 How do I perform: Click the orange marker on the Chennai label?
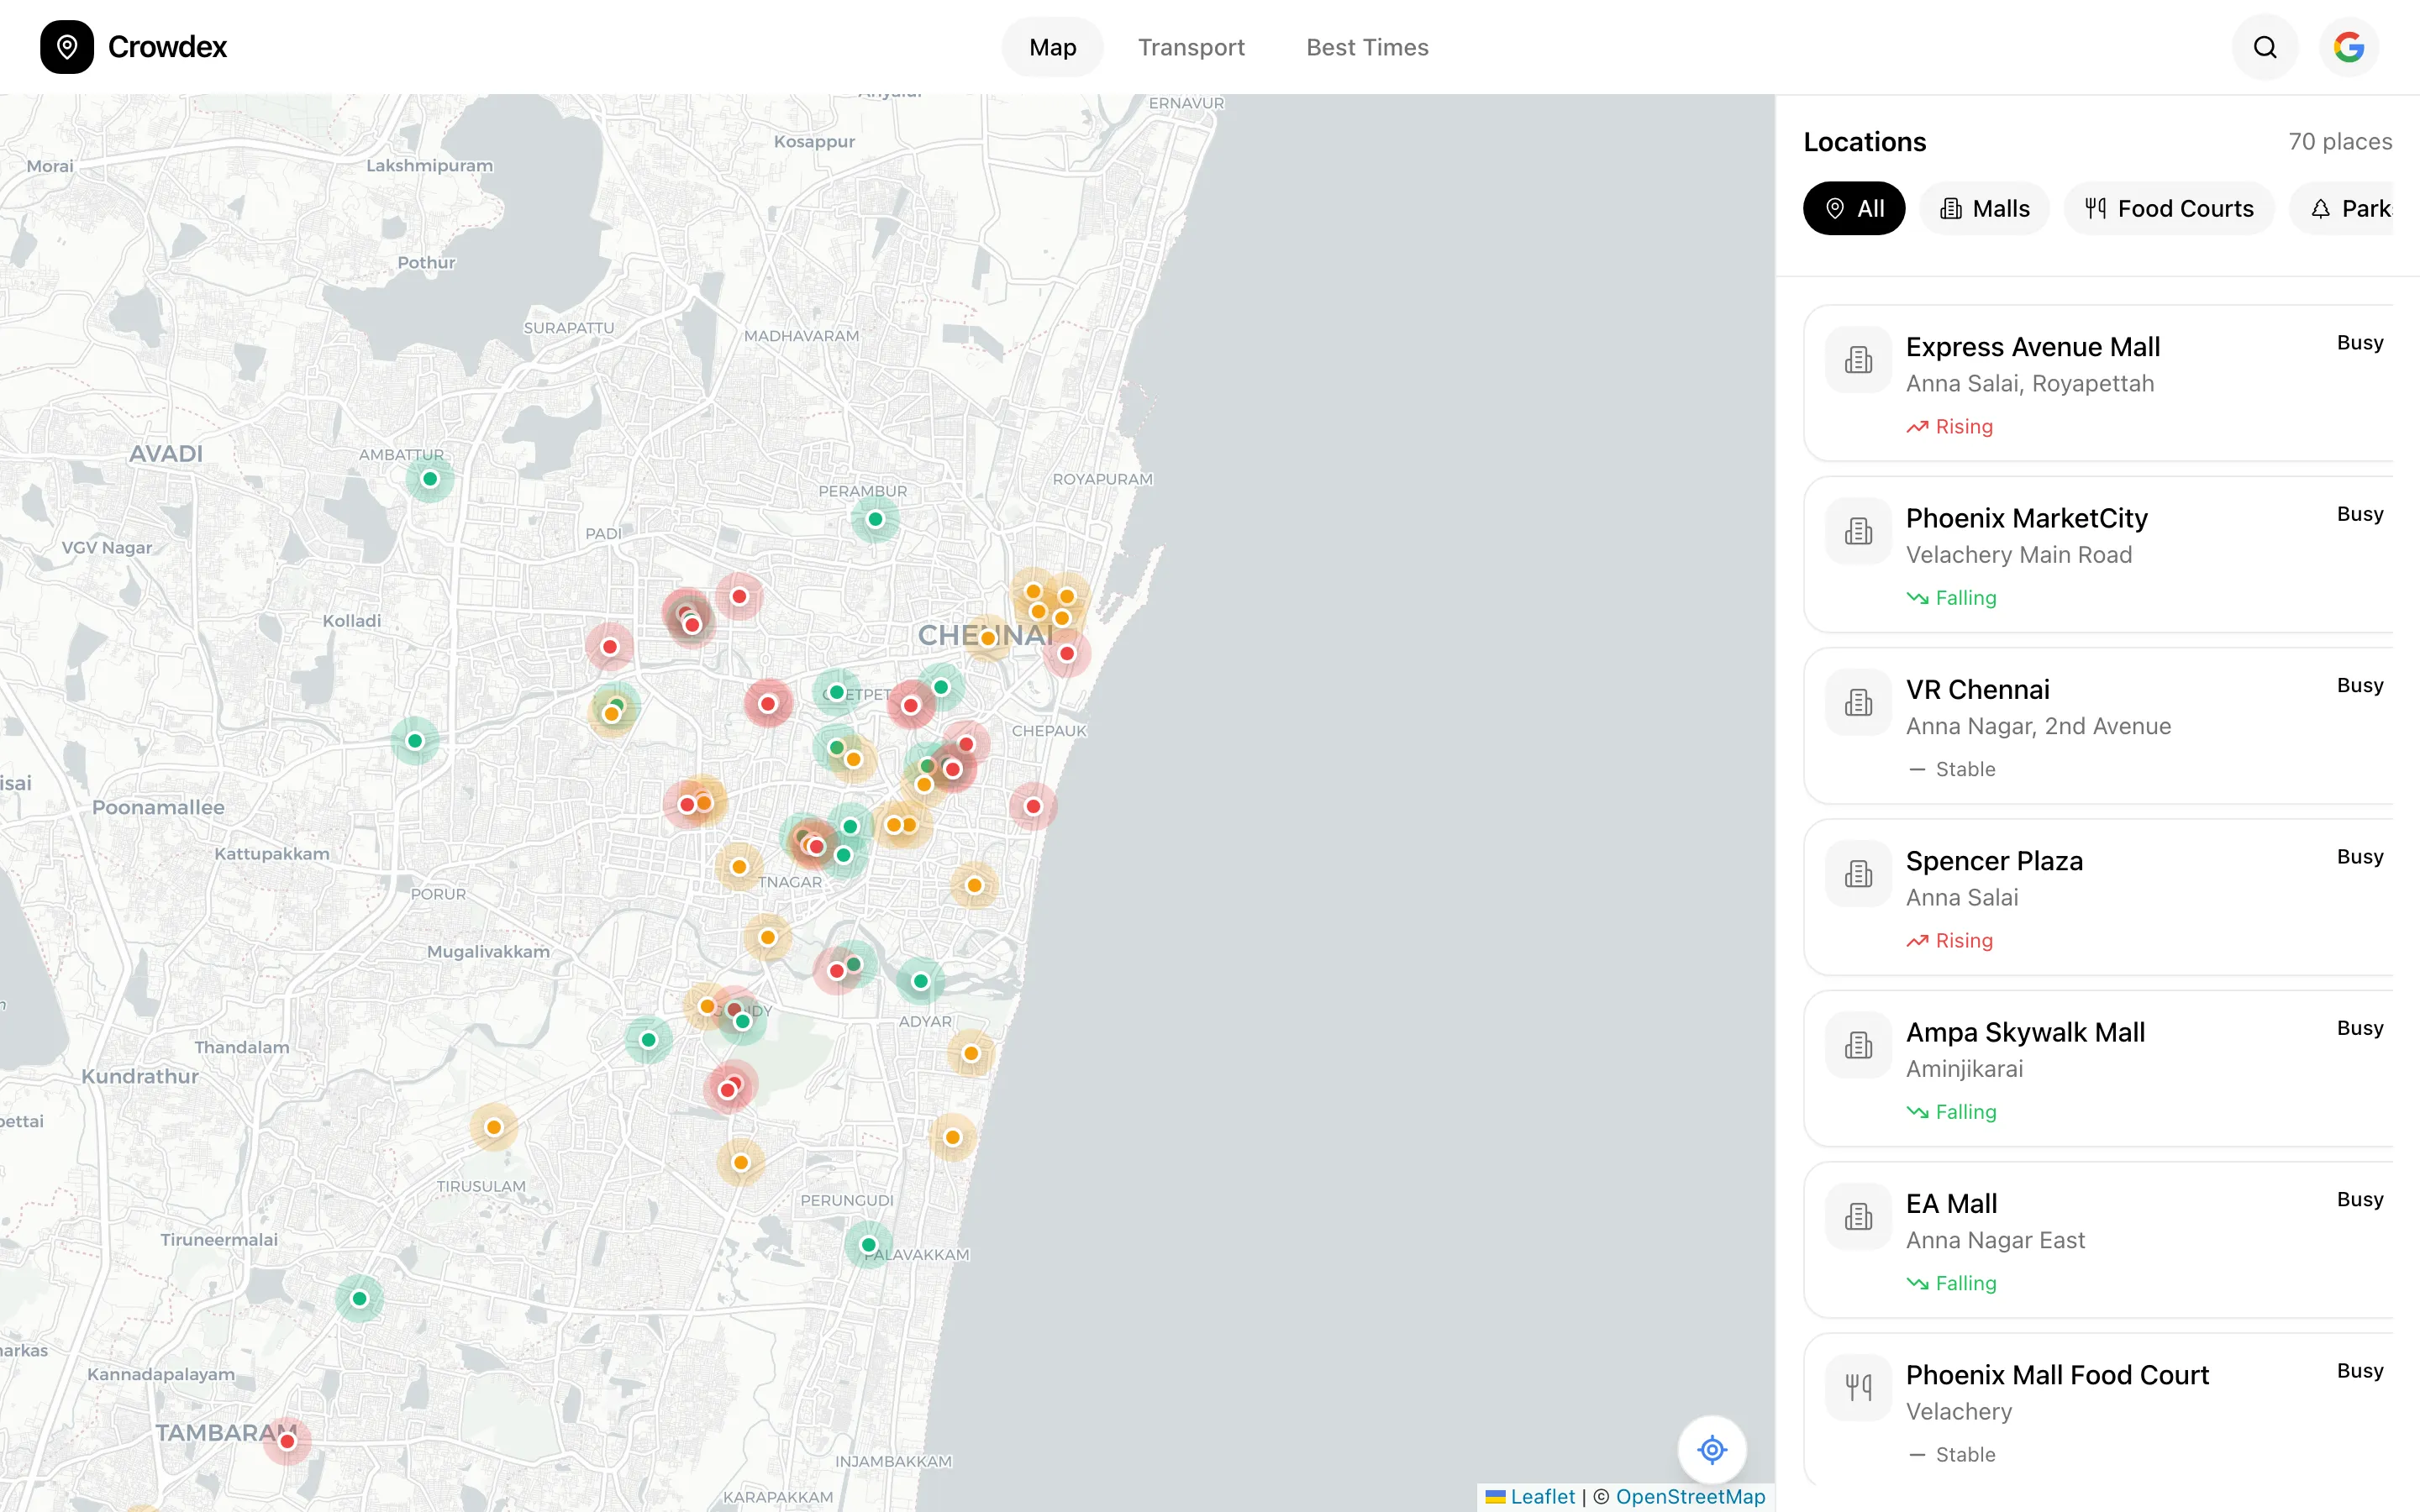[x=988, y=638]
